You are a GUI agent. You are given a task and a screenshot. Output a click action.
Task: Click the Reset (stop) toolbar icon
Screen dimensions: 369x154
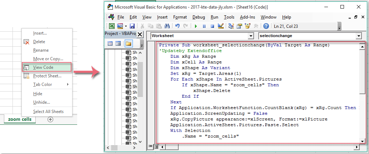coord(212,26)
